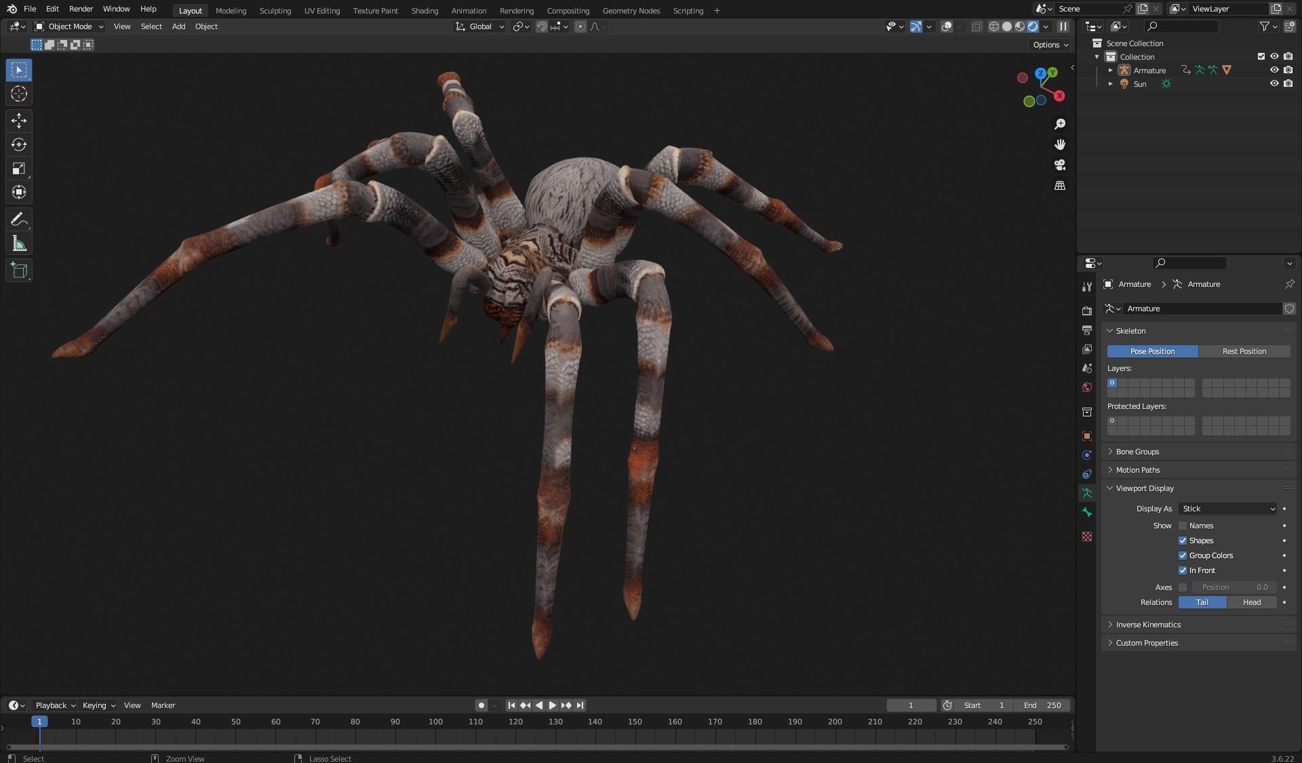
Task: Jump to the timeline end frame
Action: pyautogui.click(x=580, y=705)
